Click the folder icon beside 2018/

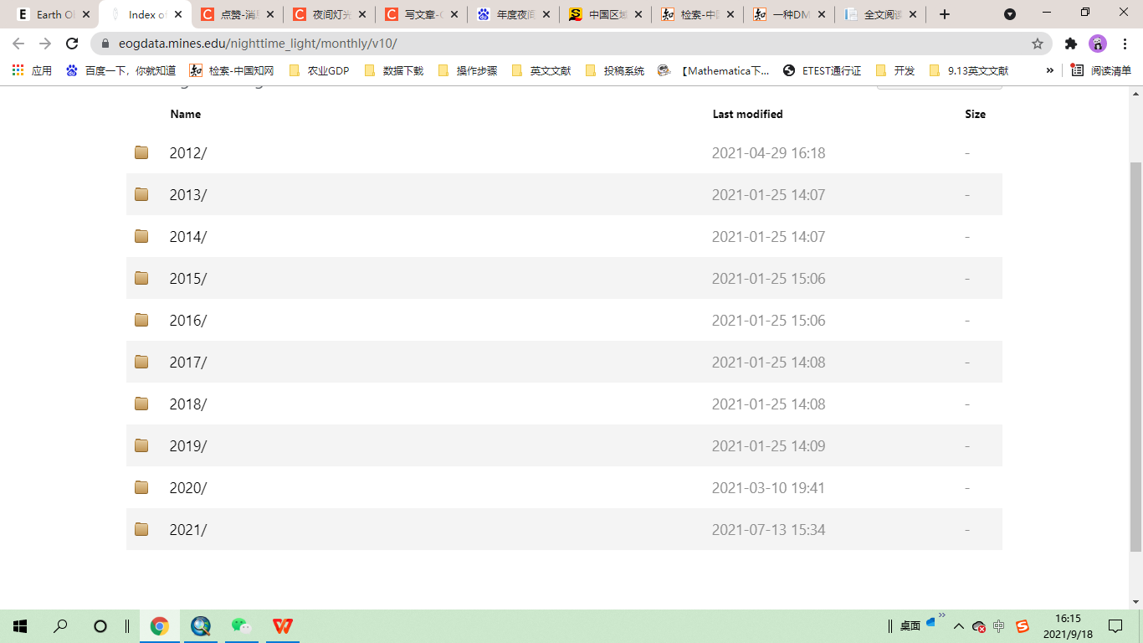(141, 404)
